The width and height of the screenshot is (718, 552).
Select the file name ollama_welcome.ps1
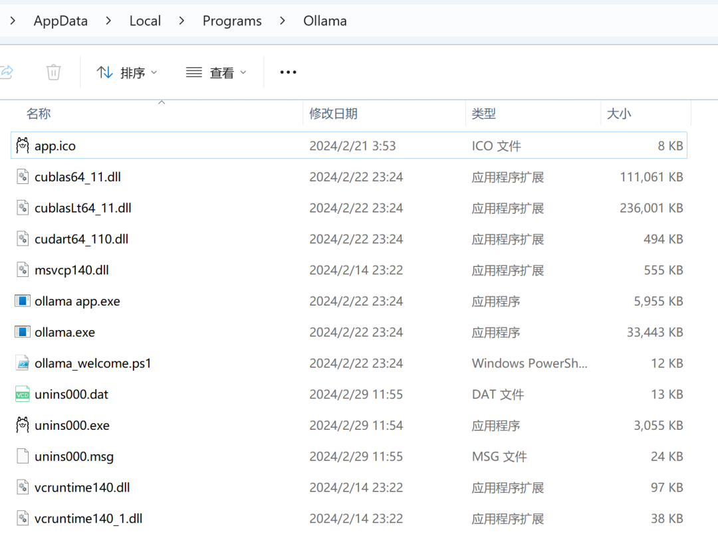coord(93,363)
